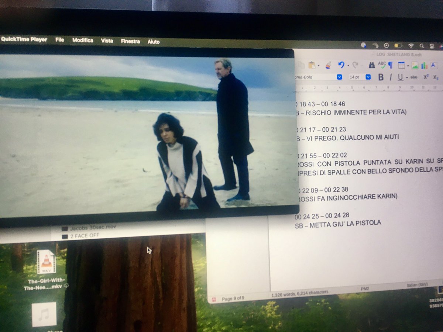
Task: Insert a chart with the chart icon
Action: point(424,66)
